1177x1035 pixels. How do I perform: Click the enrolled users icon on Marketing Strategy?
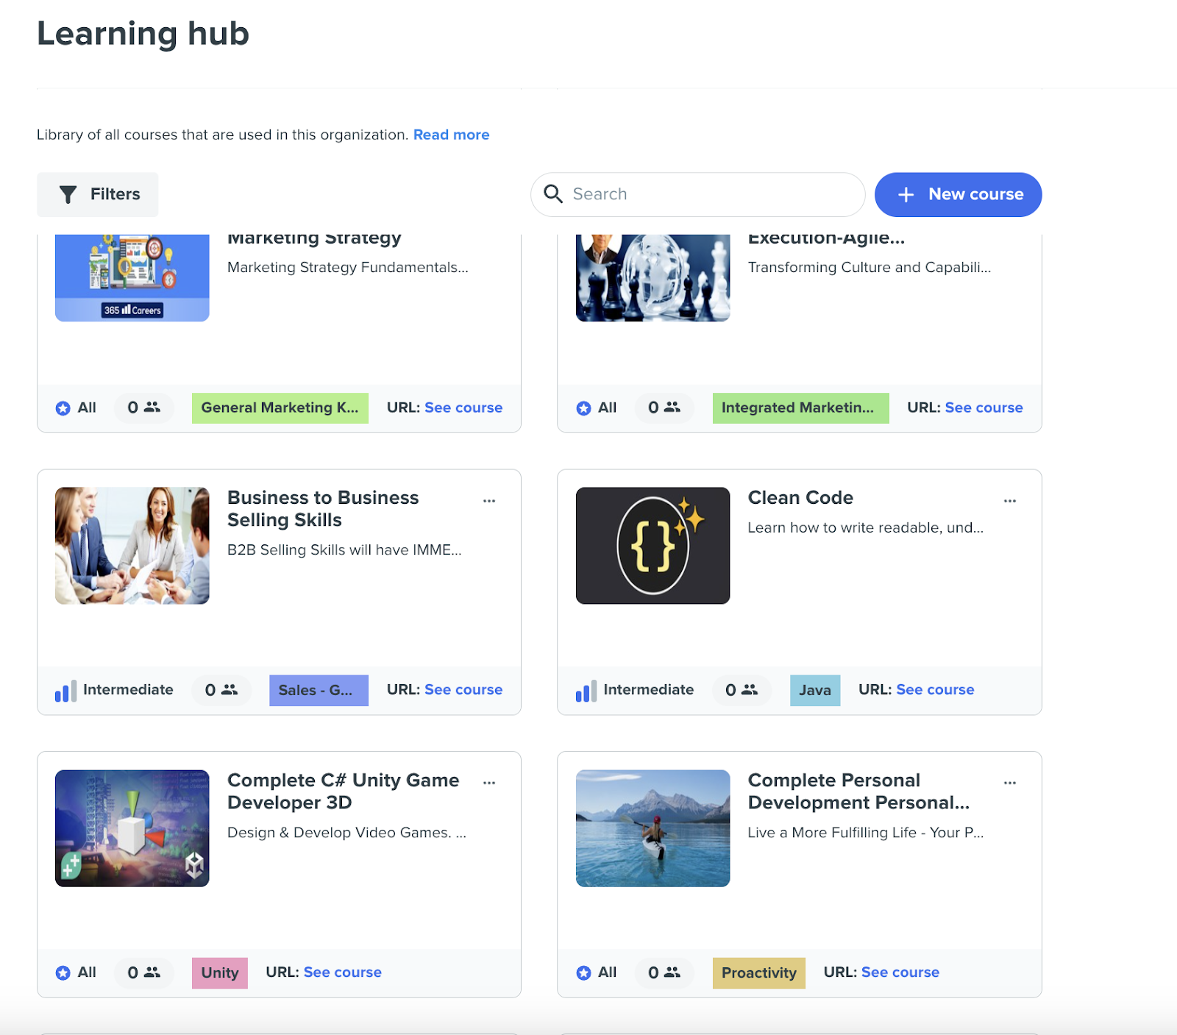pyautogui.click(x=152, y=407)
